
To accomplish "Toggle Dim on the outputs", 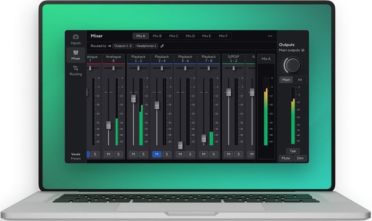I will click(x=300, y=158).
